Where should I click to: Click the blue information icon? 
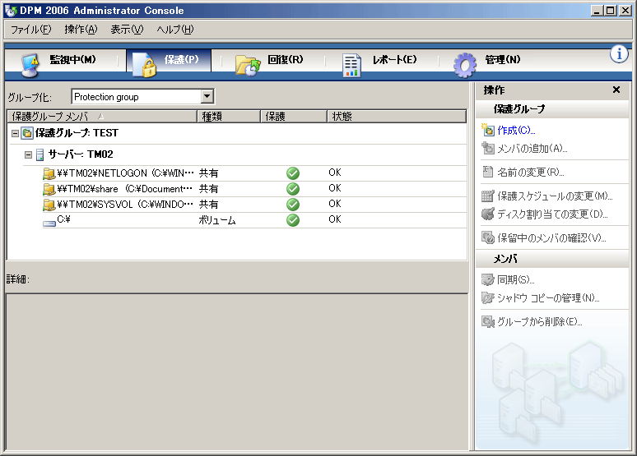(619, 54)
